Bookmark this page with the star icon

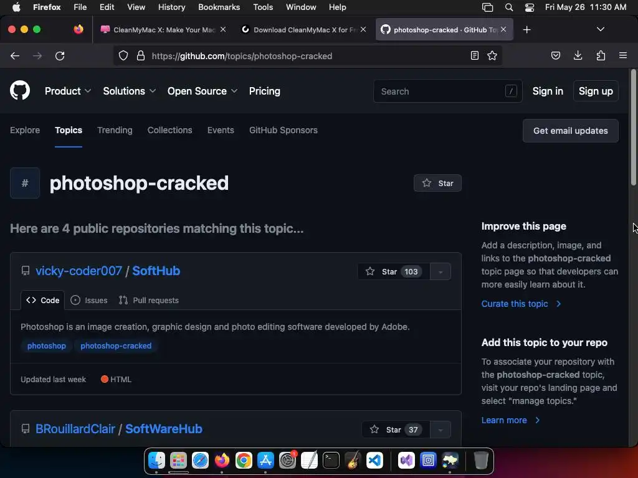click(x=492, y=55)
